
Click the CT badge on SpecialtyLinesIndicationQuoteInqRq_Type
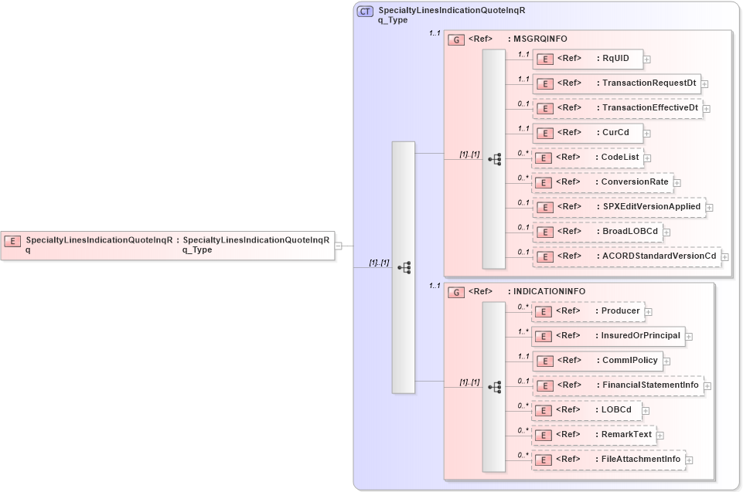click(x=363, y=10)
